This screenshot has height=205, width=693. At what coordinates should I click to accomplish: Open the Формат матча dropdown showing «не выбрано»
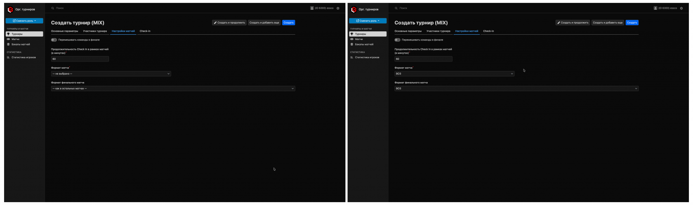tap(111, 74)
